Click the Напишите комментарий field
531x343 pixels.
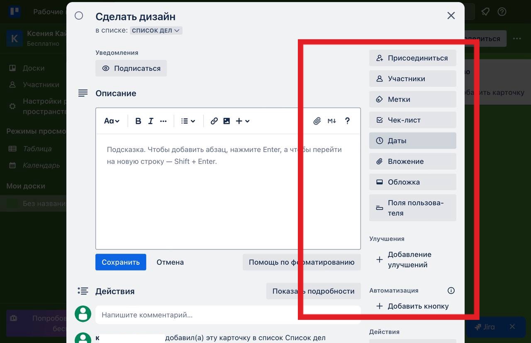click(x=228, y=315)
